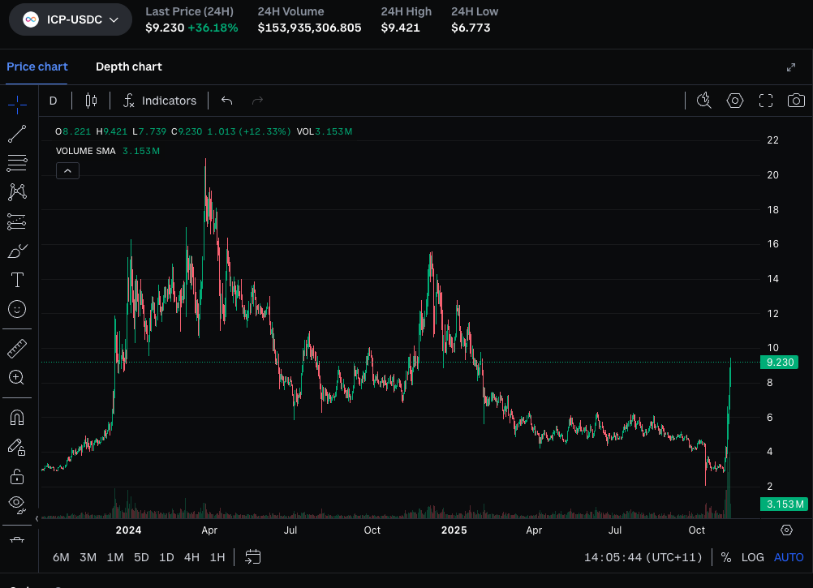Image resolution: width=813 pixels, height=588 pixels.
Task: Switch to the Depth chart tab
Action: pos(128,67)
